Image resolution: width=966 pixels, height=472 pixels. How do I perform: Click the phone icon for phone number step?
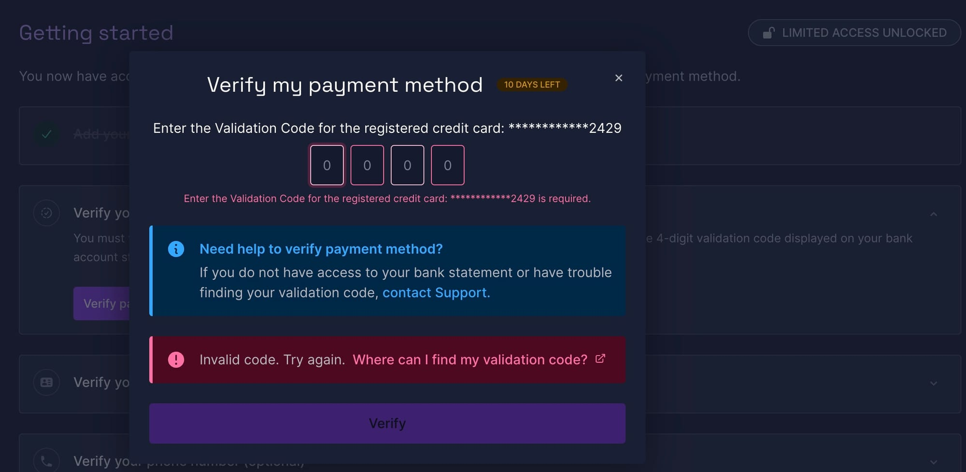(46, 461)
